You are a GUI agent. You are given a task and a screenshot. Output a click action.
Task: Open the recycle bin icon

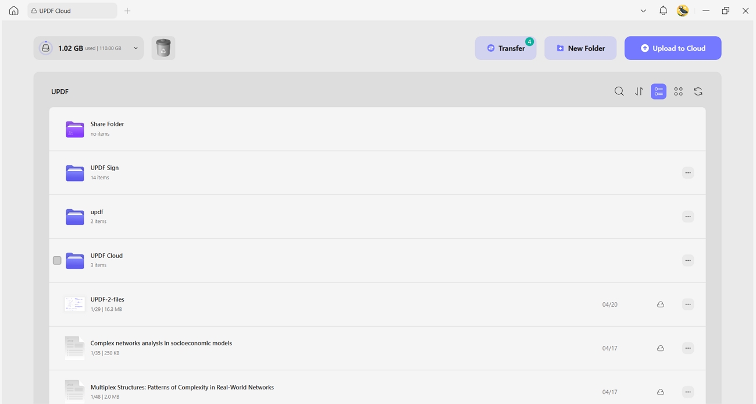163,48
